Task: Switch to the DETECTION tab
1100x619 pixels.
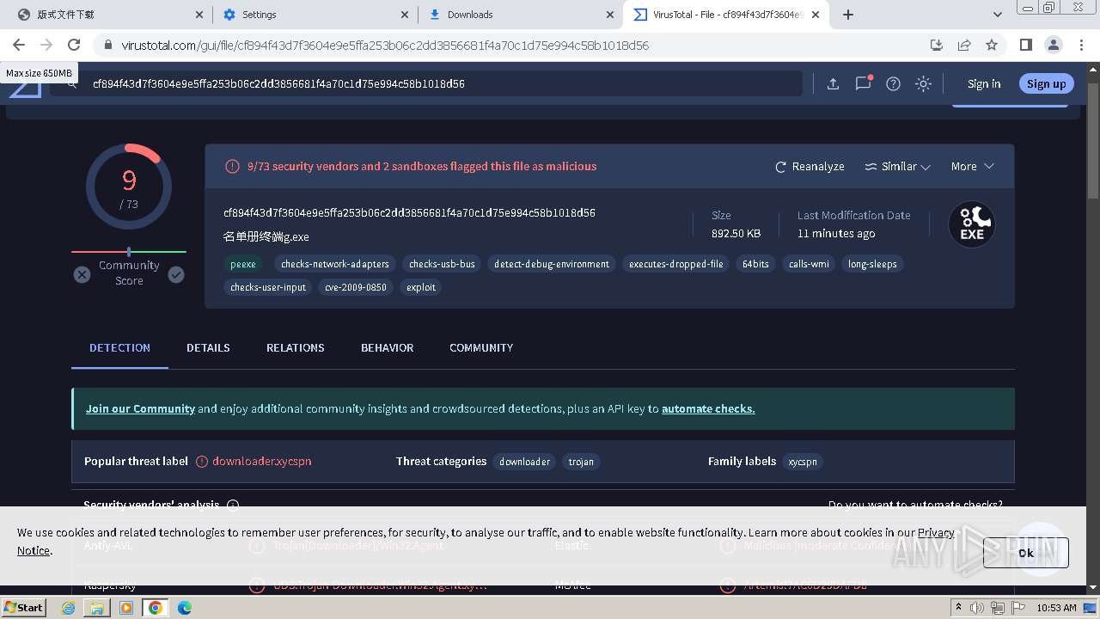Action: (119, 347)
